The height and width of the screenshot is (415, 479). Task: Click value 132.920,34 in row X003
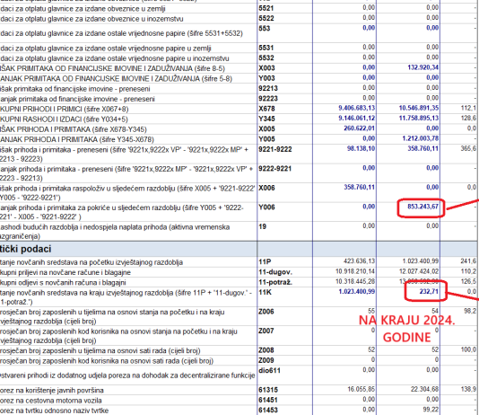tap(422, 67)
